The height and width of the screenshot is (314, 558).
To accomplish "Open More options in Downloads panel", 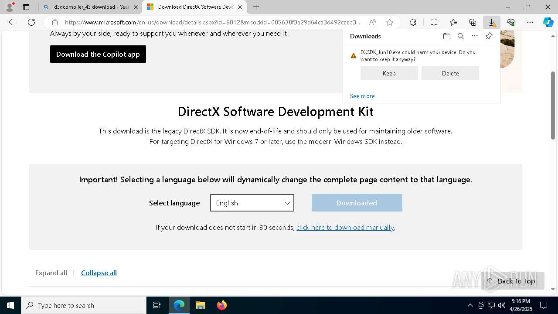I will (x=475, y=36).
